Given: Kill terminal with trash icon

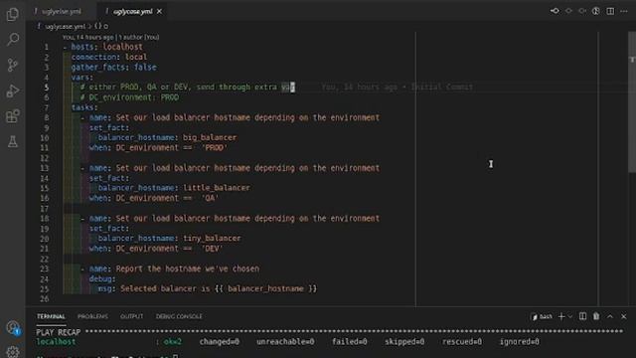Looking at the screenshot, I should pyautogui.click(x=596, y=316).
